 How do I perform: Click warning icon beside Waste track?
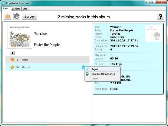coord(12,60)
